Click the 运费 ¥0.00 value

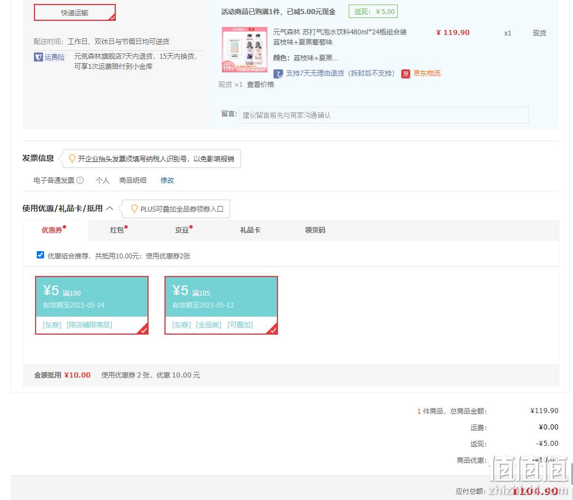click(x=549, y=427)
